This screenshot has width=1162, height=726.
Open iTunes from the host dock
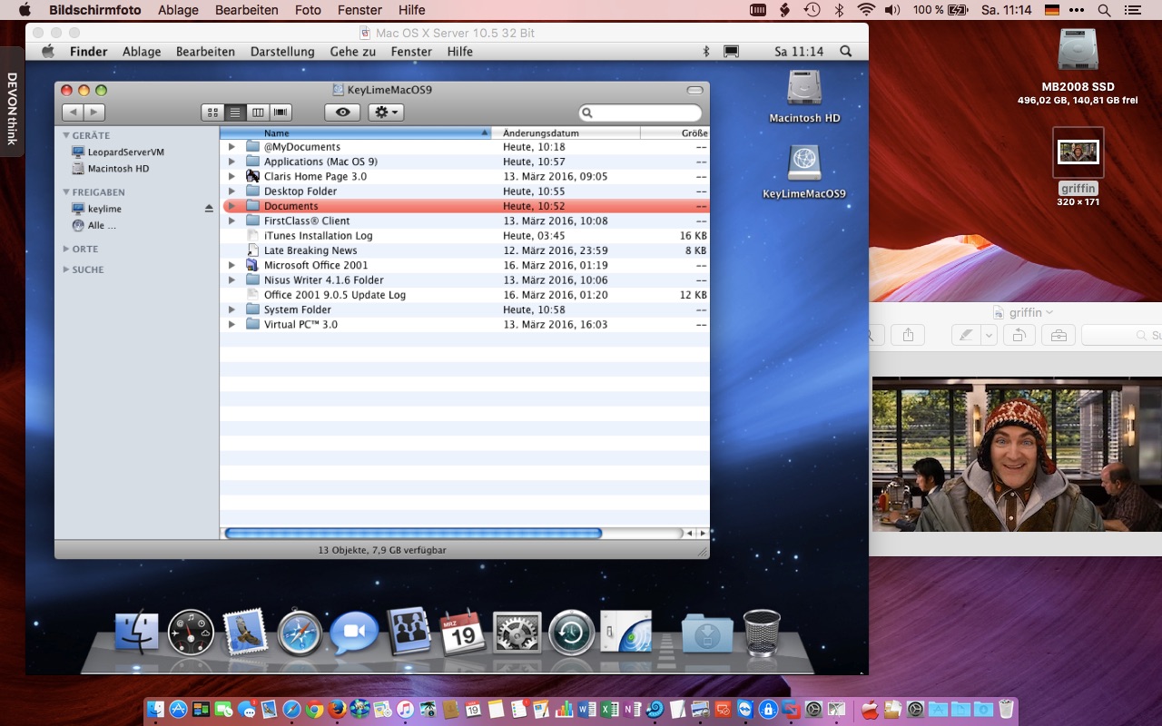coord(405,709)
